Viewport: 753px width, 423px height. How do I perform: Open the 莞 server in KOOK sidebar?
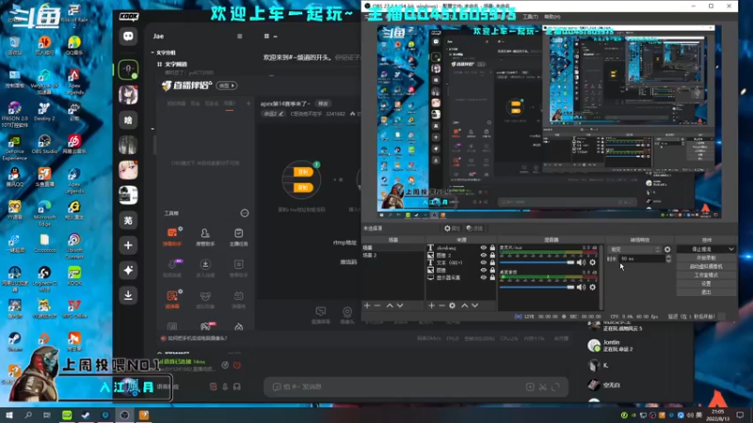128,220
